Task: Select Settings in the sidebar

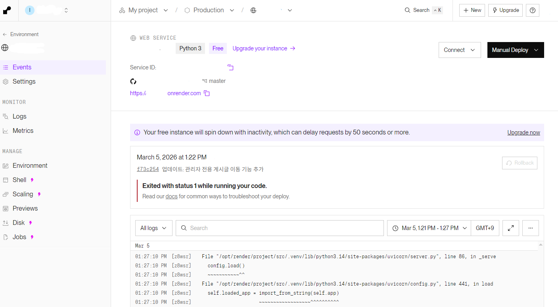Action: (x=24, y=82)
